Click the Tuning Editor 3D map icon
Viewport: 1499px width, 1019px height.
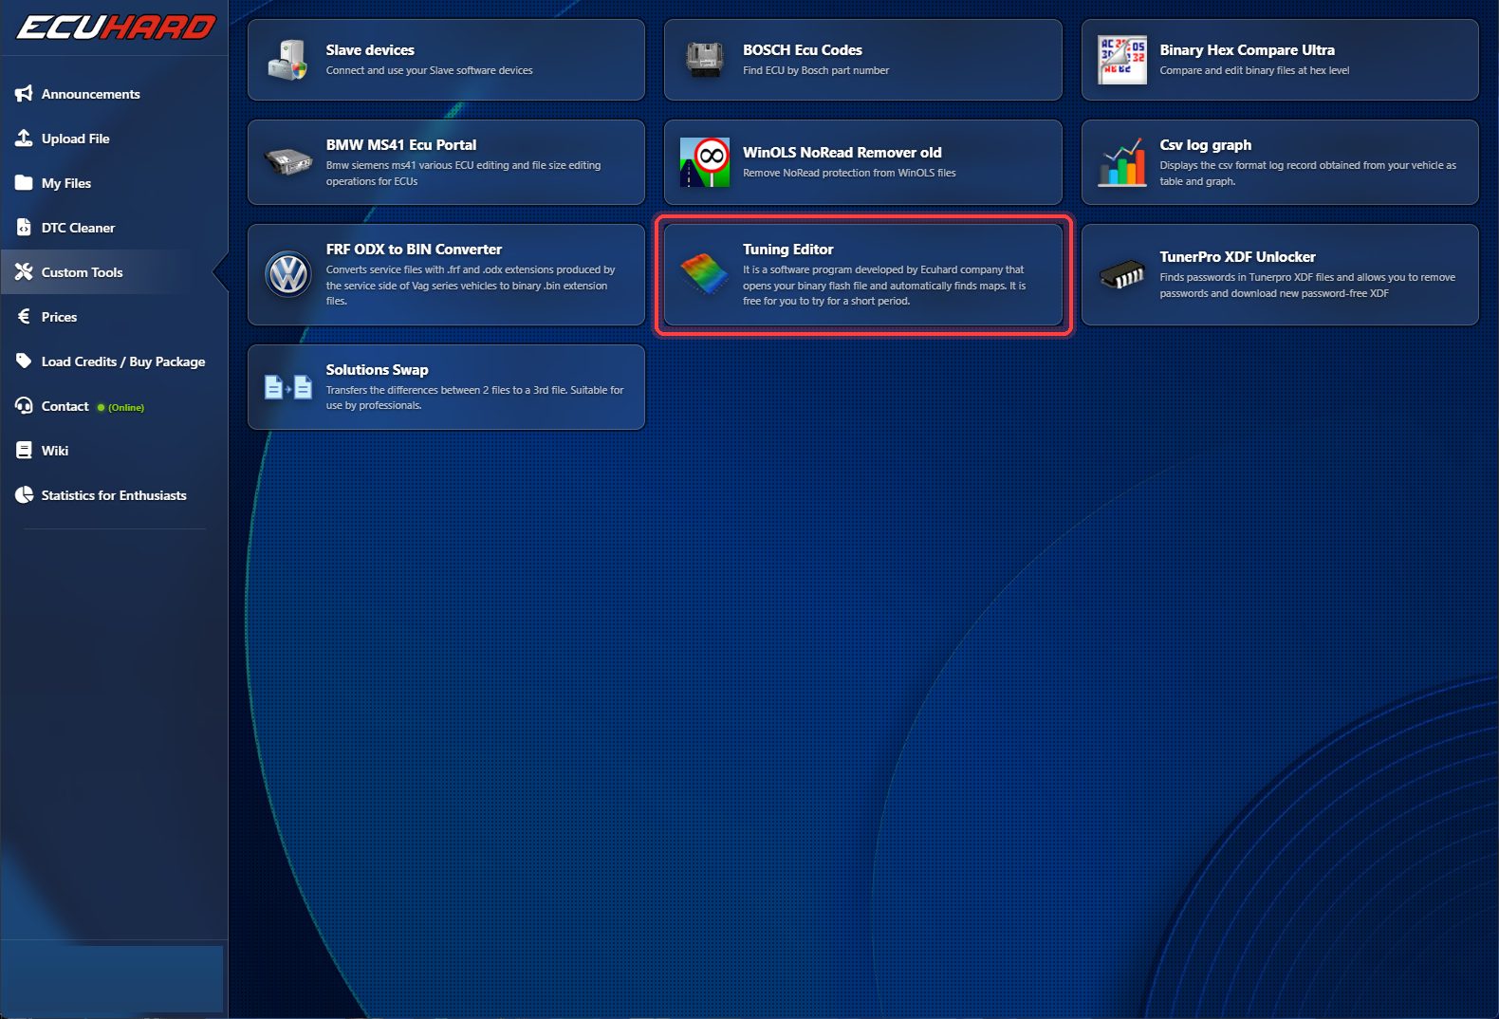pyautogui.click(x=704, y=275)
